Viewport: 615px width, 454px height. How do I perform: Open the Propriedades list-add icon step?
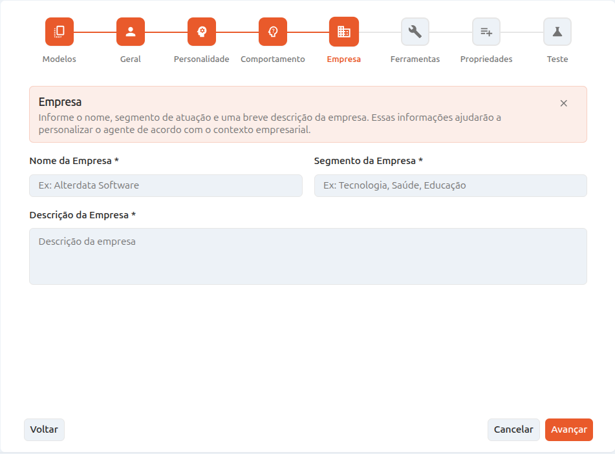(x=486, y=32)
